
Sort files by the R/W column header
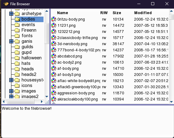(104, 13)
